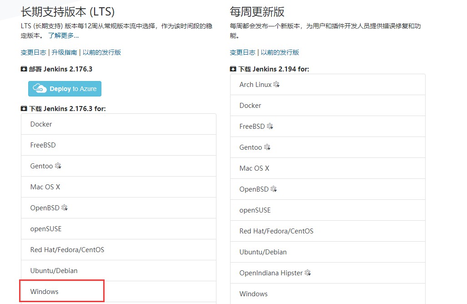Viewport: 467px width, 304px height.
Task: Select OpenBSD in the LTS download list
Action: (119, 208)
